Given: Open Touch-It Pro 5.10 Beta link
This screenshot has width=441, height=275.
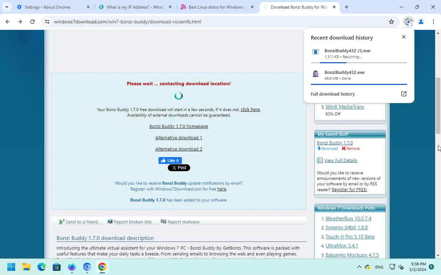Looking at the screenshot, I should 350,236.
